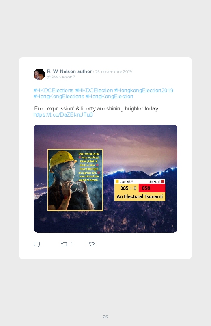
Task: Click the @RWNelson7 handle
Action: [x=61, y=77]
